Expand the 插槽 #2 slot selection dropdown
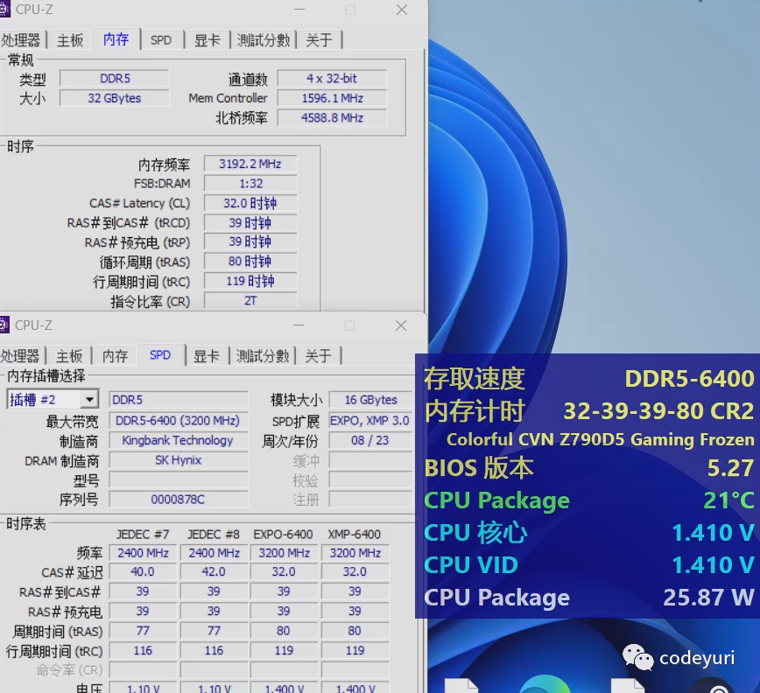The height and width of the screenshot is (693, 760). click(89, 400)
